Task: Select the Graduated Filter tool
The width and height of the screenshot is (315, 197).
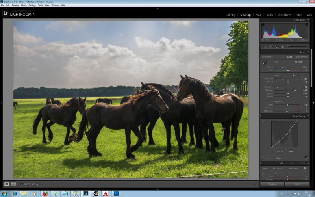Action: pos(282,46)
